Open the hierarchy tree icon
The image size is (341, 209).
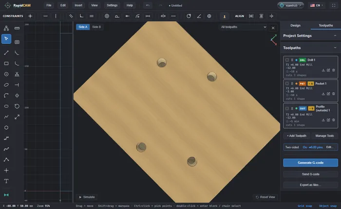[x=6, y=28]
